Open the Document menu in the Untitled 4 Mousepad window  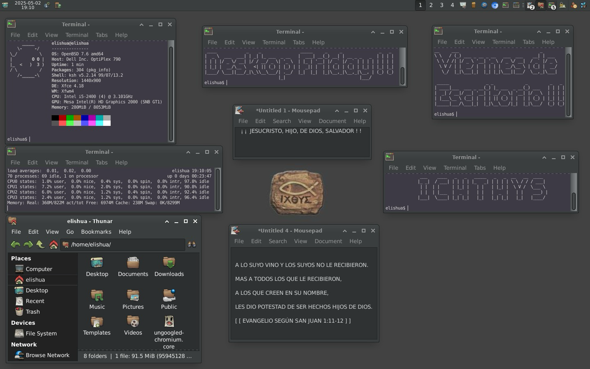328,241
